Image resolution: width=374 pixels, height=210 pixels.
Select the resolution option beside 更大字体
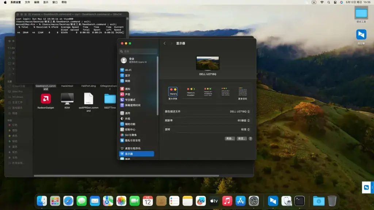[191, 92]
